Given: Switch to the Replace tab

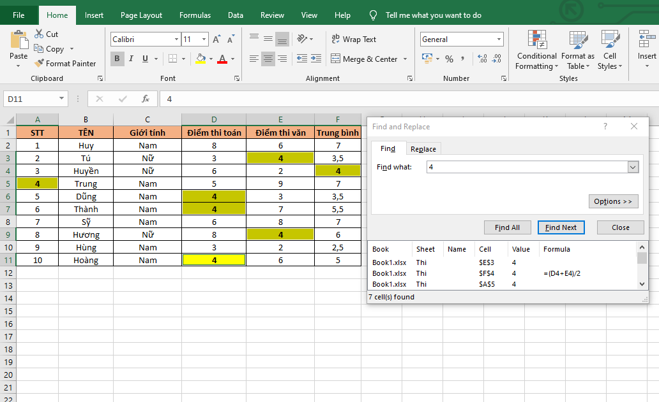Looking at the screenshot, I should (423, 149).
